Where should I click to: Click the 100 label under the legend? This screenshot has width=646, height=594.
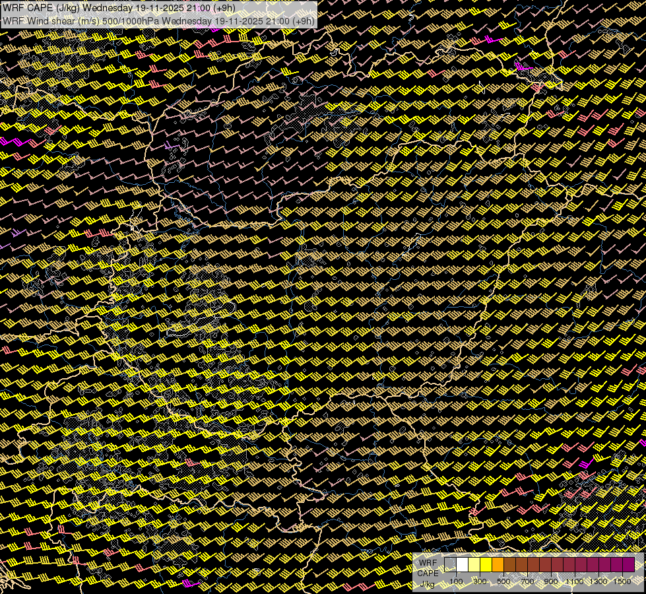(456, 581)
